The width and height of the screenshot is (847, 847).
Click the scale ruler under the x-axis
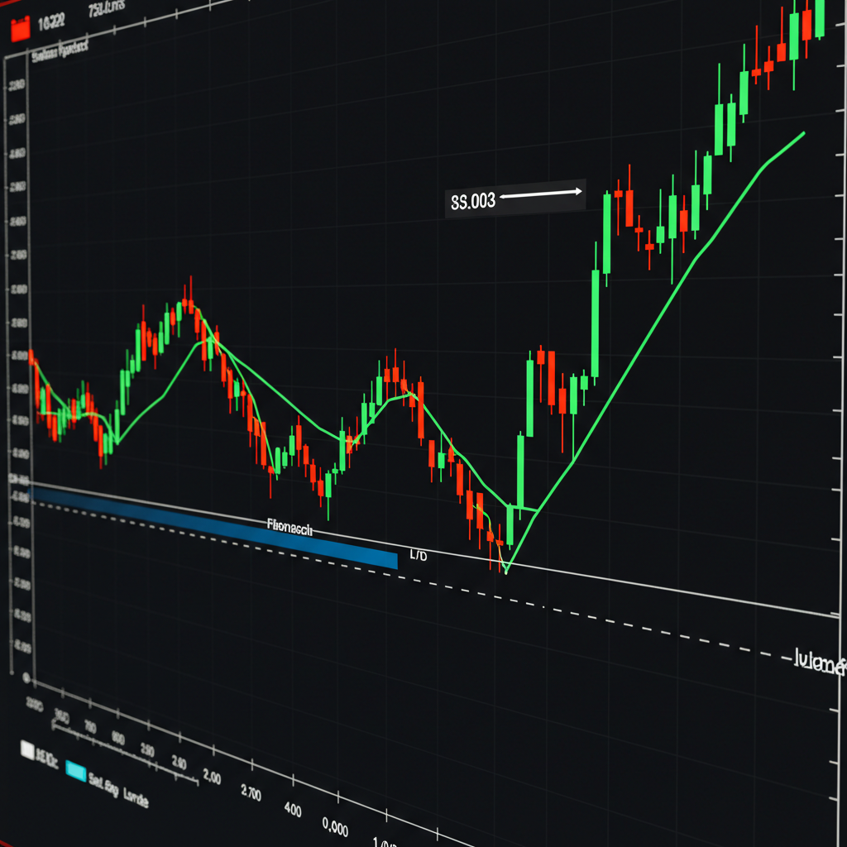click(124, 751)
